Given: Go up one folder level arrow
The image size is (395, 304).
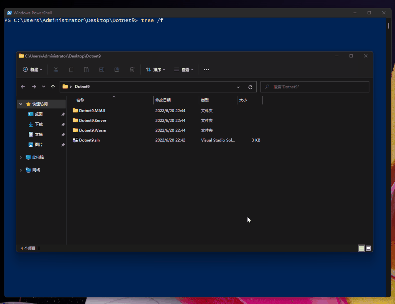Looking at the screenshot, I should (53, 87).
